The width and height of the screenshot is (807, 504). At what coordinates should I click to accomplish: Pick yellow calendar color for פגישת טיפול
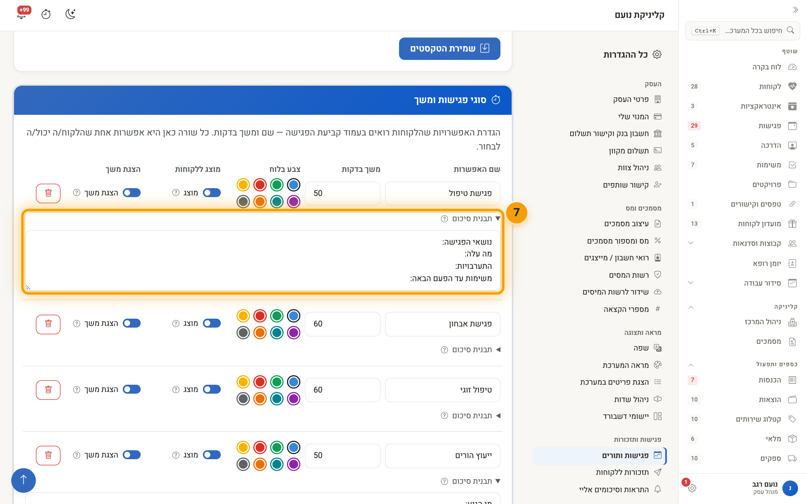pos(243,185)
